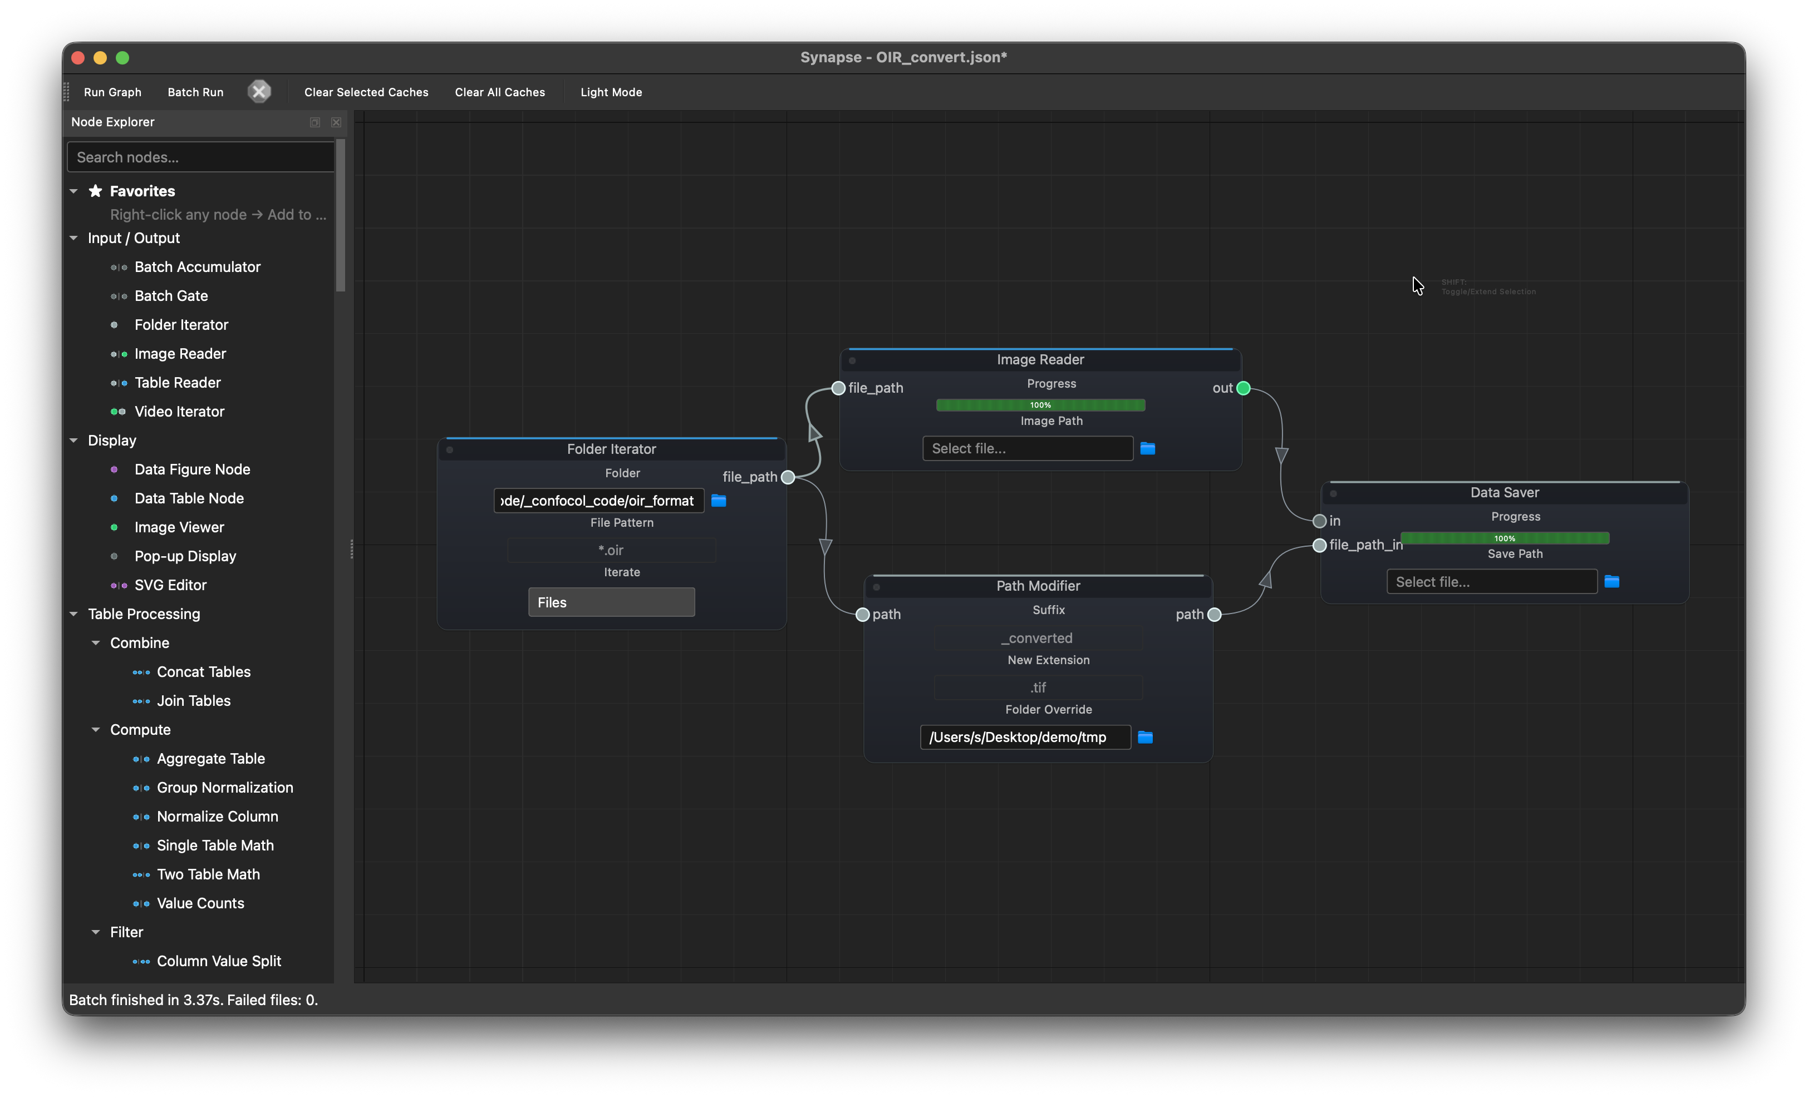Click the blue folder icon next to Image Path

tap(1148, 448)
